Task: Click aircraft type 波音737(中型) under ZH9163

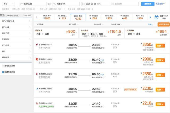Action: pyautogui.click(x=44, y=62)
